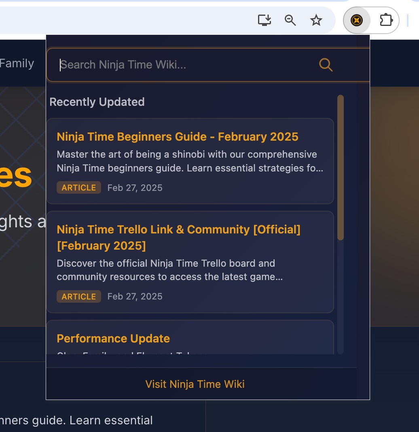Select the Family navigation menu item
The height and width of the screenshot is (432, 419).
(x=17, y=64)
